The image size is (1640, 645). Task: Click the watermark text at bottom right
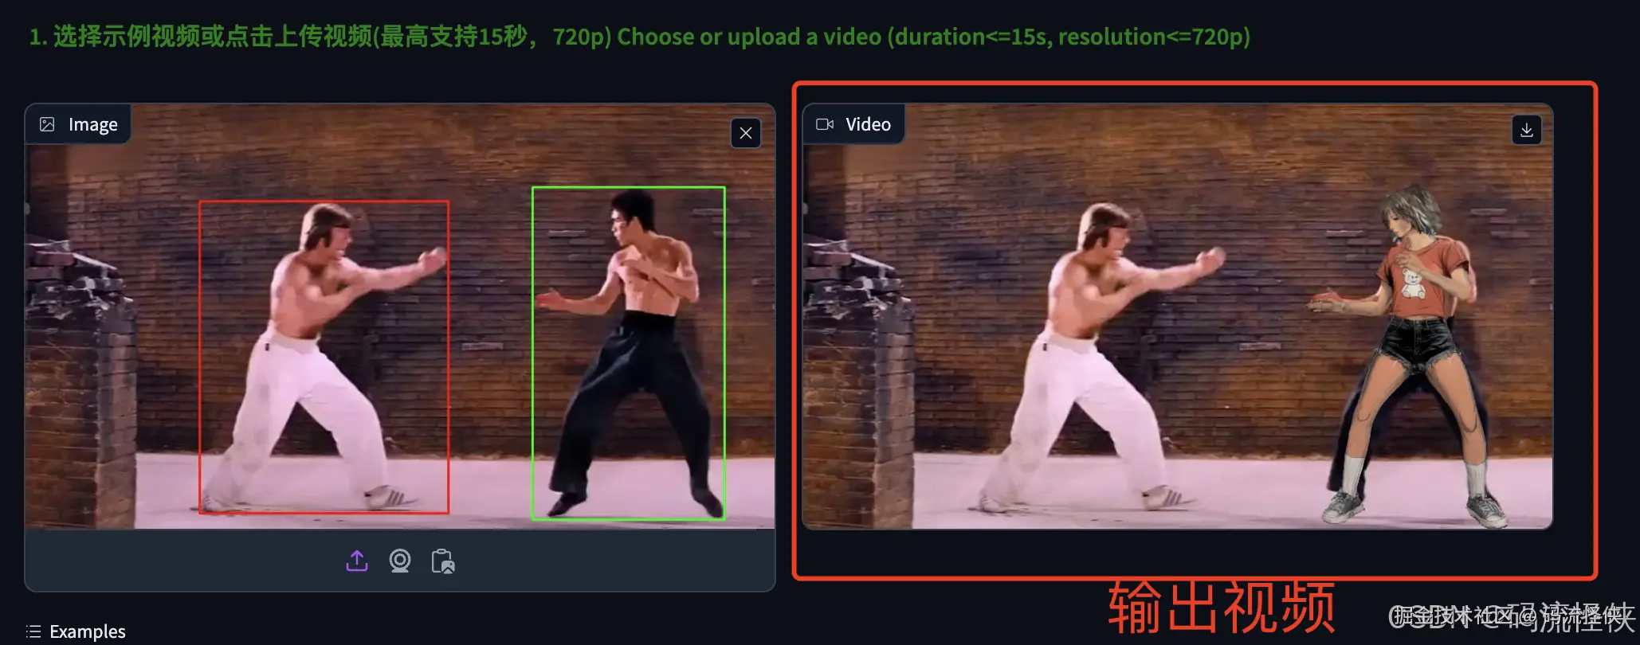(x=1512, y=617)
